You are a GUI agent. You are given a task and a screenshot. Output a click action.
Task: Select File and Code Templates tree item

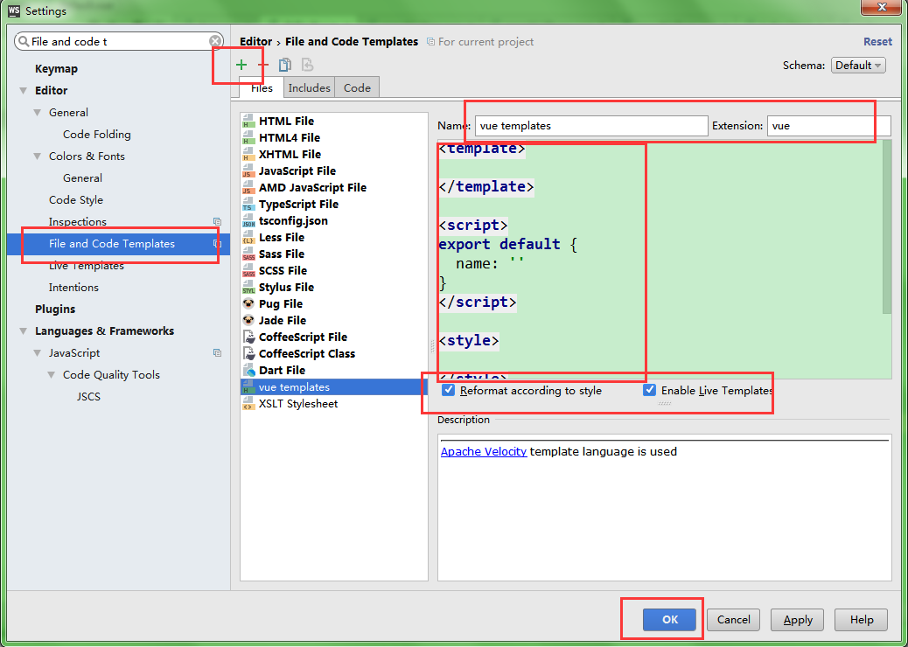(119, 244)
